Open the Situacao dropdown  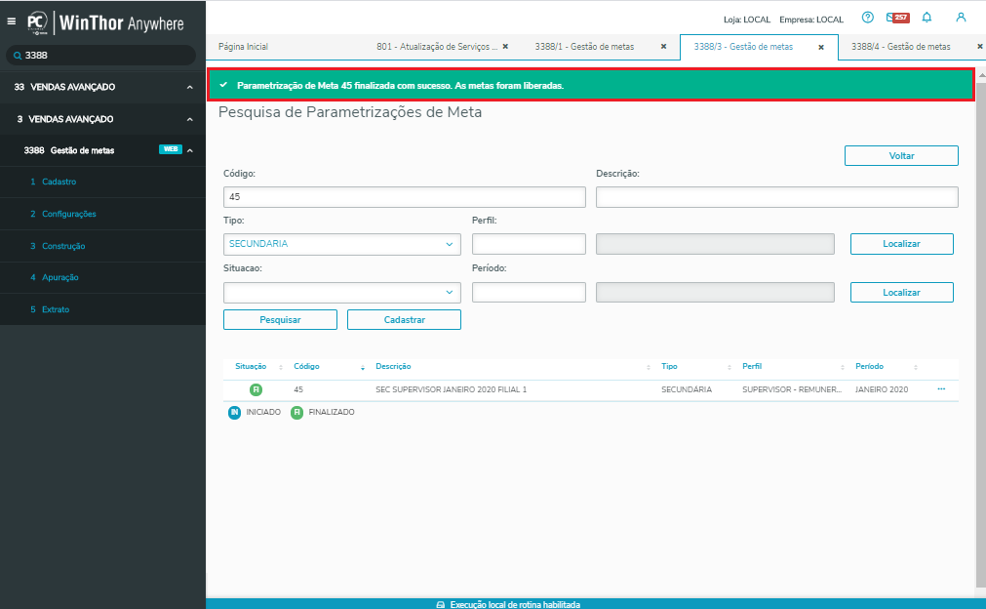(x=342, y=293)
